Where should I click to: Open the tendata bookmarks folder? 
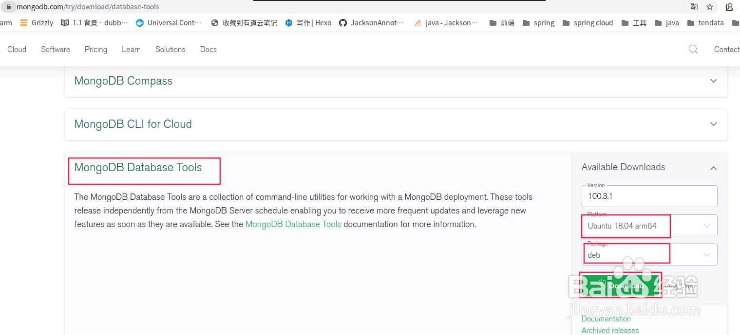(x=705, y=23)
